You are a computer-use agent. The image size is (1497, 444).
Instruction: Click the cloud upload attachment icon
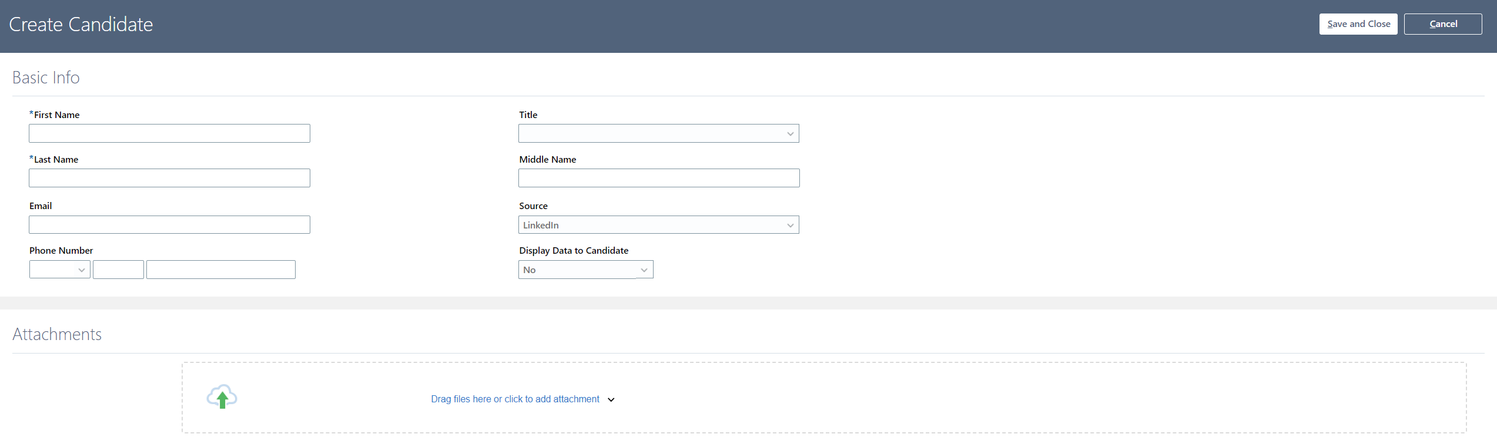[x=222, y=397]
